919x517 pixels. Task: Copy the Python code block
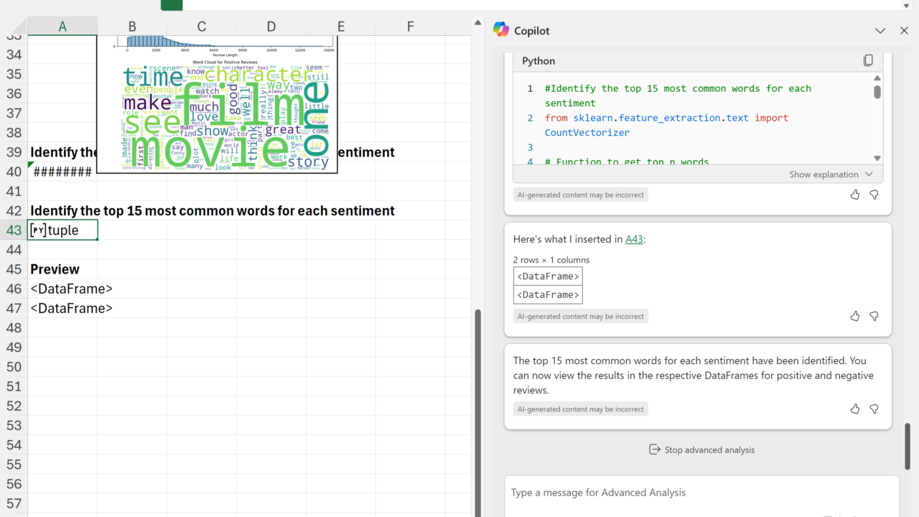click(868, 61)
